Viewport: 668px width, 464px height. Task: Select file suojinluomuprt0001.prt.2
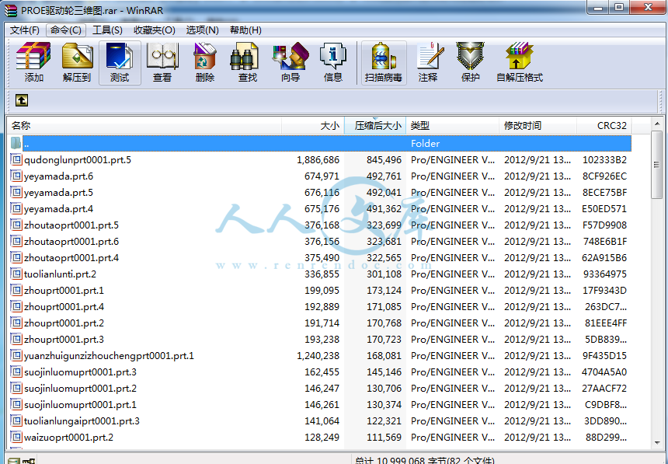click(x=80, y=388)
